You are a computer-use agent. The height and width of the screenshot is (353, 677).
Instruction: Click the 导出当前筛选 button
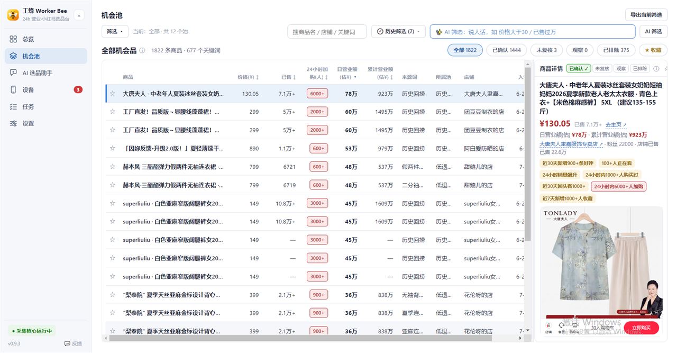pos(646,15)
